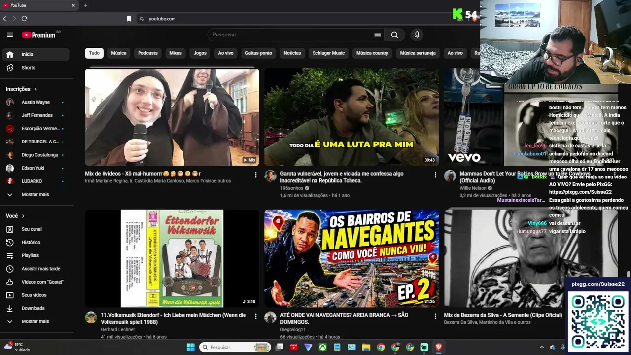Open title "ATÉ ONDE VAI NAVEGANTES?"
Image resolution: width=631 pixels, height=355 pixels.
[344, 319]
